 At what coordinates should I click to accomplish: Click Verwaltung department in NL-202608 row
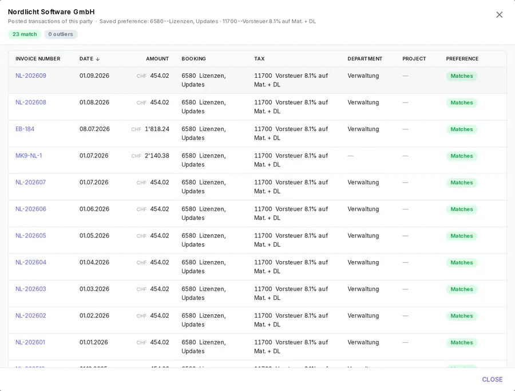(x=363, y=102)
